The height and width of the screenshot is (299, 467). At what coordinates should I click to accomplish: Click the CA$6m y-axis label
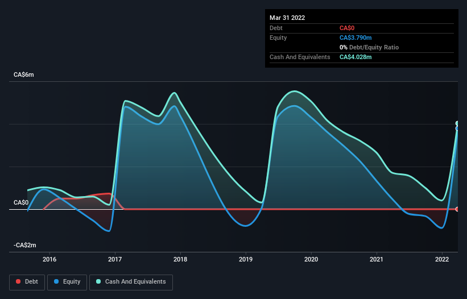(x=24, y=74)
